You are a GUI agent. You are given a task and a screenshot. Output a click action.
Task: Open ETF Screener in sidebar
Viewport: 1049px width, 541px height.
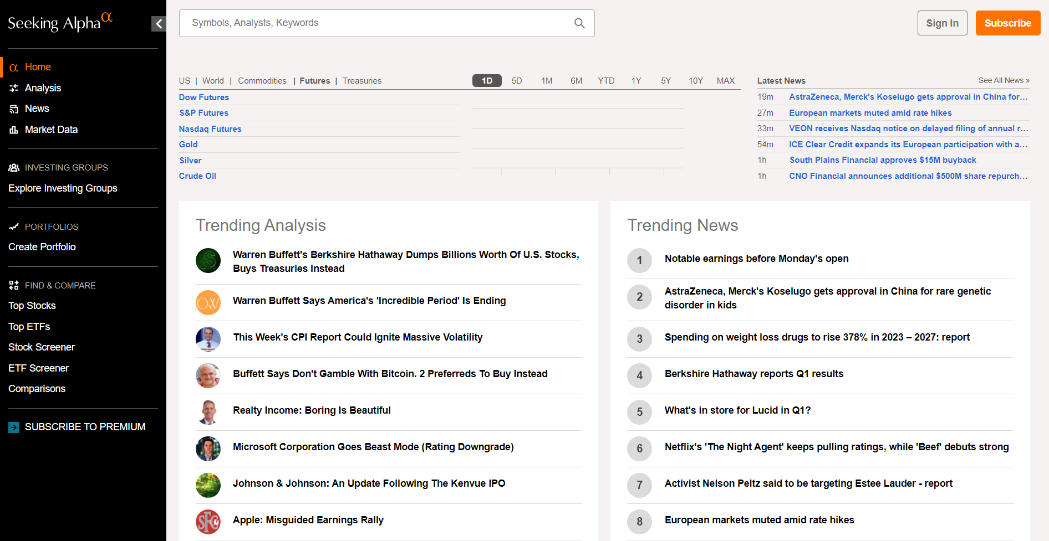(39, 368)
